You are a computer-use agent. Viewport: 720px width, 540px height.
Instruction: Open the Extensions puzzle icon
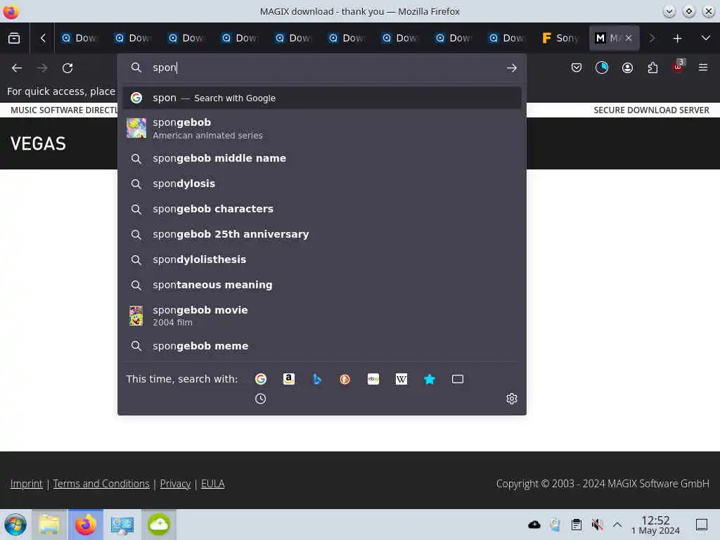coord(652,68)
